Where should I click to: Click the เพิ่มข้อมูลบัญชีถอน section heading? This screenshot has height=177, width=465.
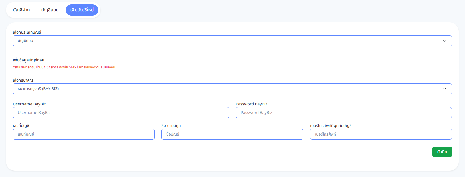(29, 60)
